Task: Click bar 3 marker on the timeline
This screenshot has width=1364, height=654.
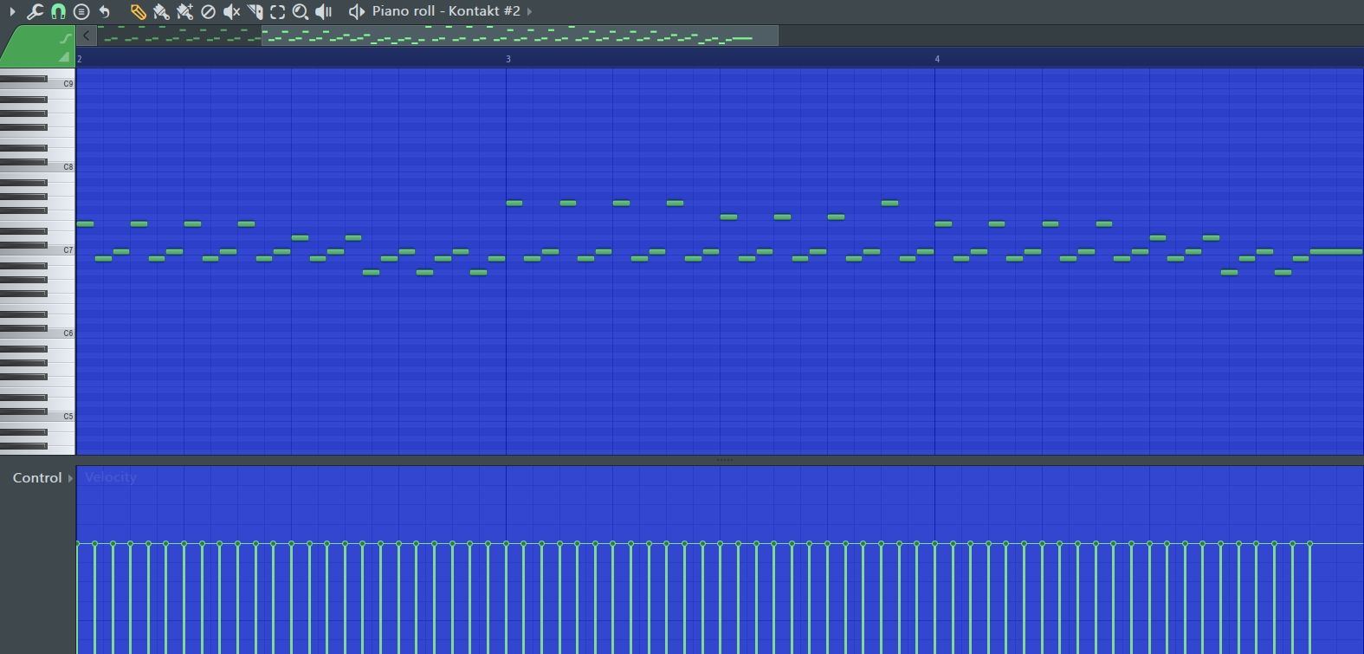Action: [508, 59]
